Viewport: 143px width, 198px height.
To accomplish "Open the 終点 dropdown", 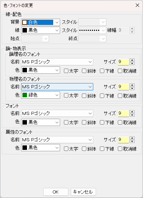I will [92, 39].
